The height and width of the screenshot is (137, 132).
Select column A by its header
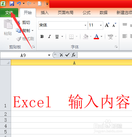[72, 63]
